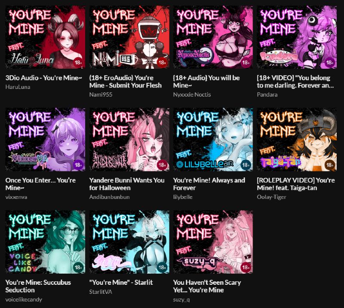Viewport: 344px width, 308px height.
Task: Open 'You're Mine! Always and Forever' title
Action: (209, 184)
